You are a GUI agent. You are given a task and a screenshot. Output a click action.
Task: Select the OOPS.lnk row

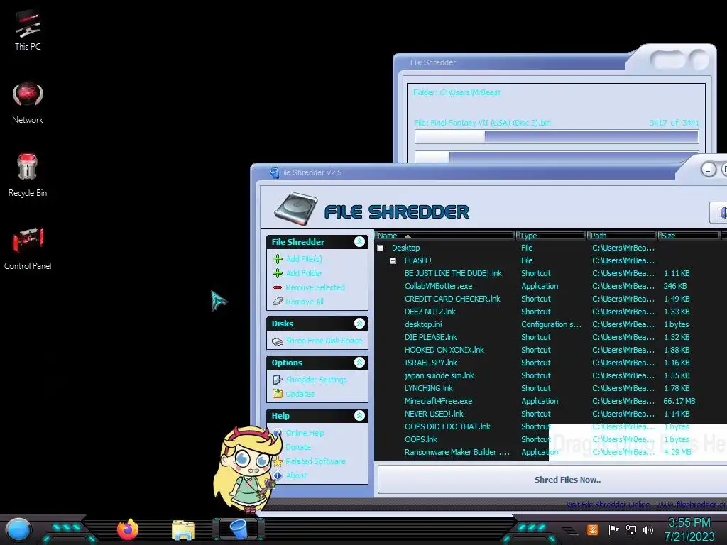[x=551, y=439]
